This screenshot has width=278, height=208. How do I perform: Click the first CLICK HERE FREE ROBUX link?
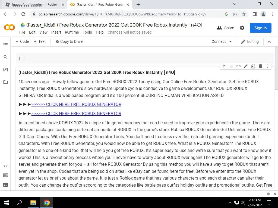click(76, 104)
